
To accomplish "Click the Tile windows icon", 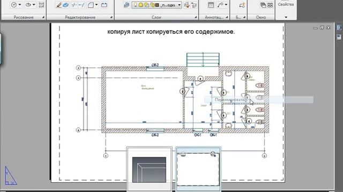I will pyautogui.click(x=270, y=5).
